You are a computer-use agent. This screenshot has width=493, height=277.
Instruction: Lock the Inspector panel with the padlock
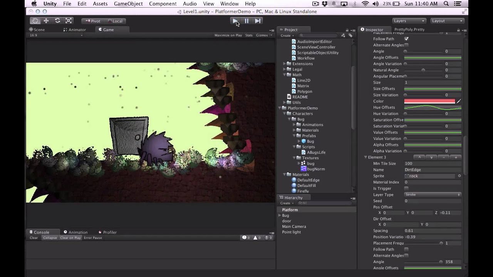pyautogui.click(x=458, y=30)
